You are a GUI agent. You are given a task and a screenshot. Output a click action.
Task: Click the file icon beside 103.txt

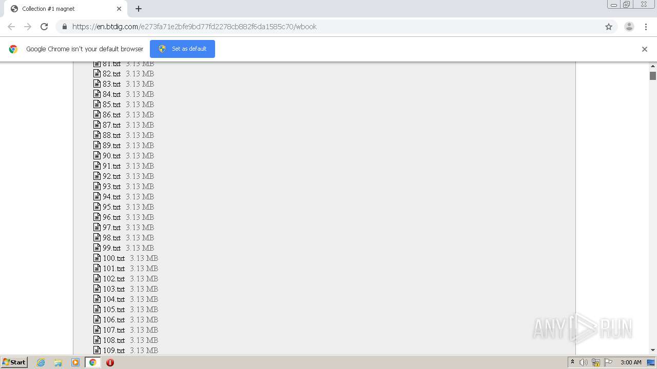click(x=97, y=289)
